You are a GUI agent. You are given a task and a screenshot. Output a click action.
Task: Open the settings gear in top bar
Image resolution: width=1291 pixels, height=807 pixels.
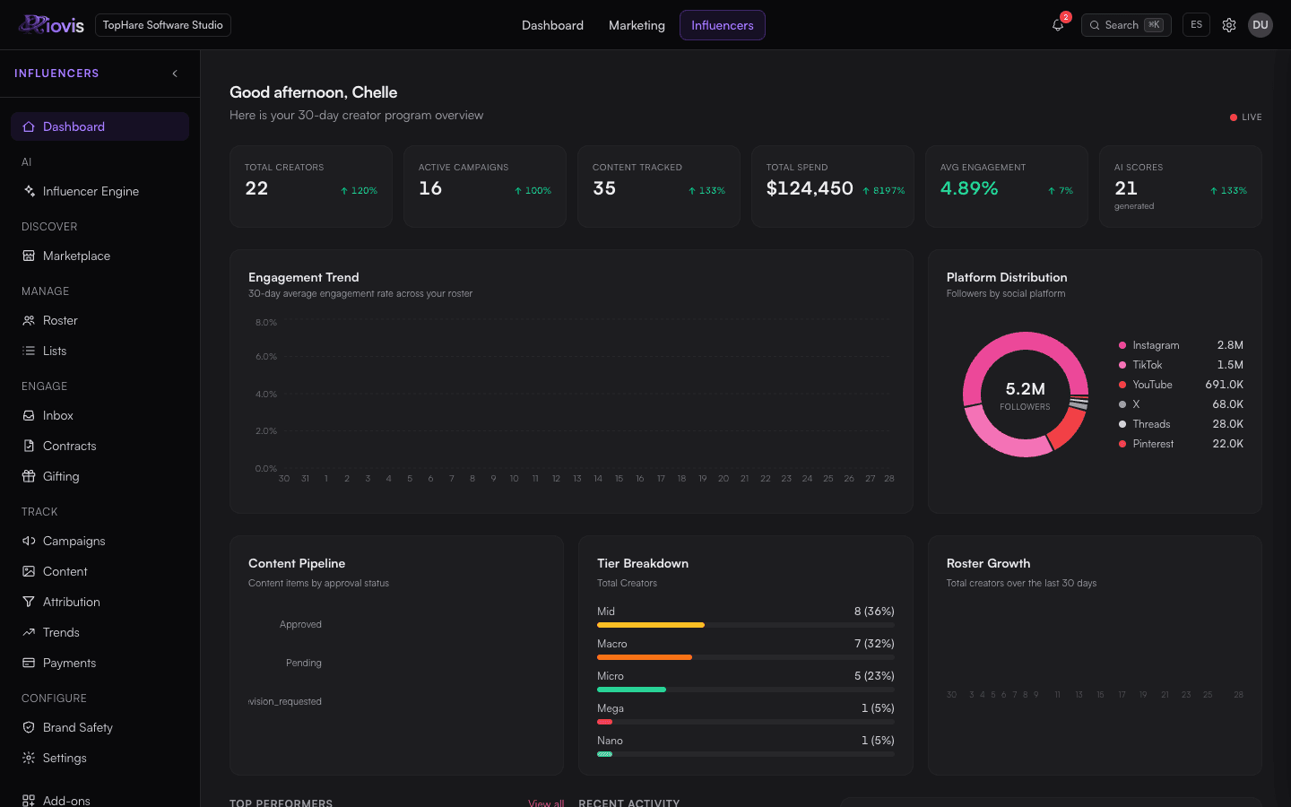click(1229, 25)
